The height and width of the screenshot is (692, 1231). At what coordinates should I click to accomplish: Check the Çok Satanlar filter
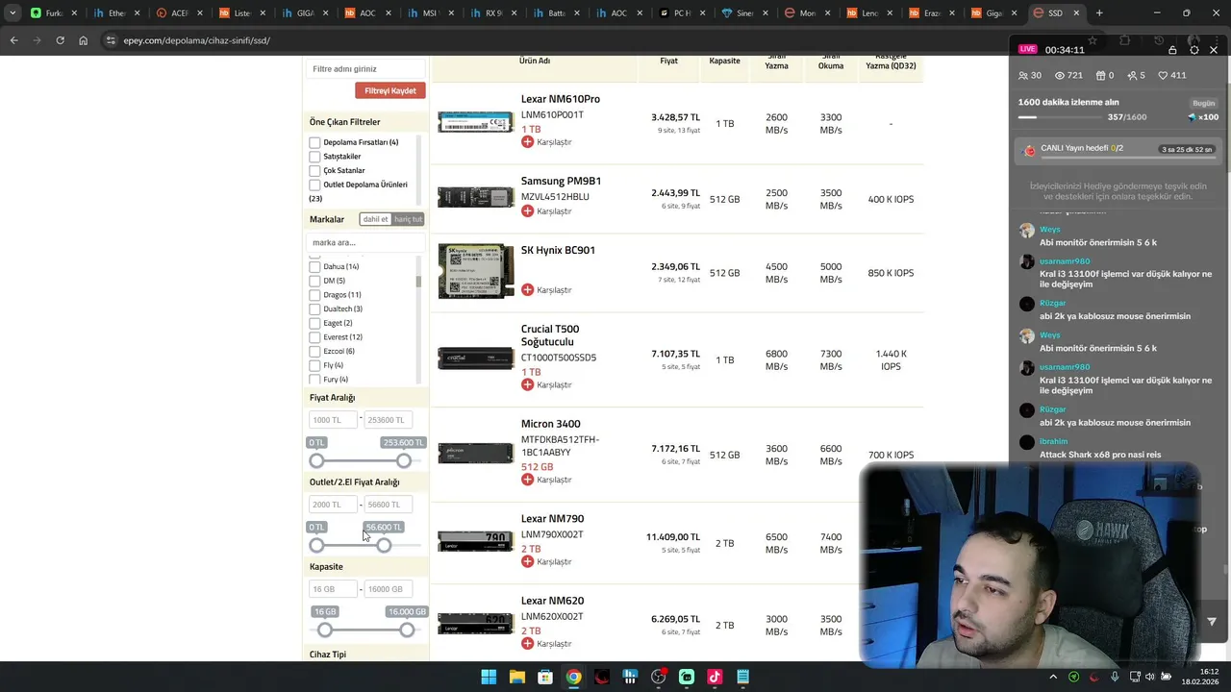pyautogui.click(x=314, y=170)
